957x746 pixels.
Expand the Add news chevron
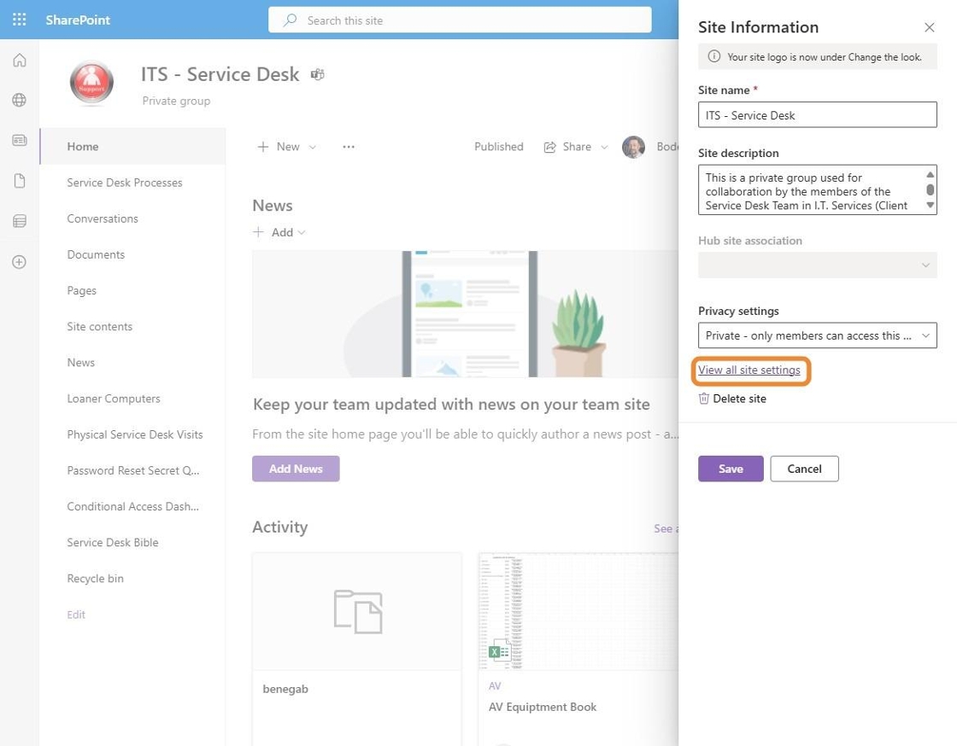pyautogui.click(x=302, y=233)
